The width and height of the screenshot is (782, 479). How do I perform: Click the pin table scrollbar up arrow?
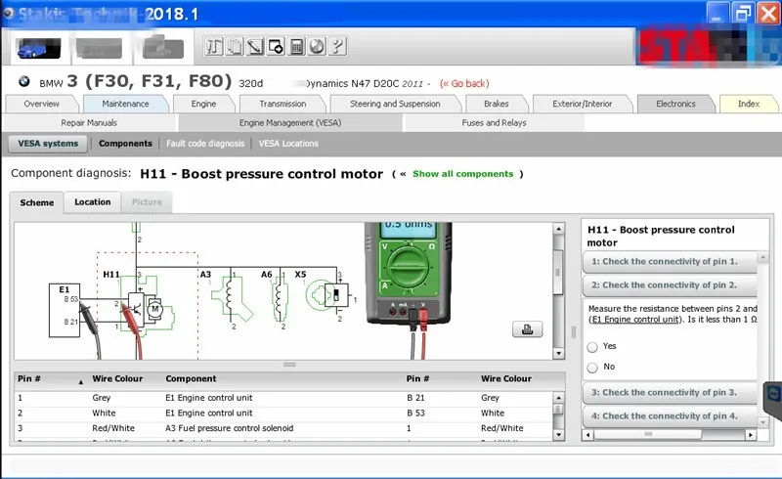point(558,398)
